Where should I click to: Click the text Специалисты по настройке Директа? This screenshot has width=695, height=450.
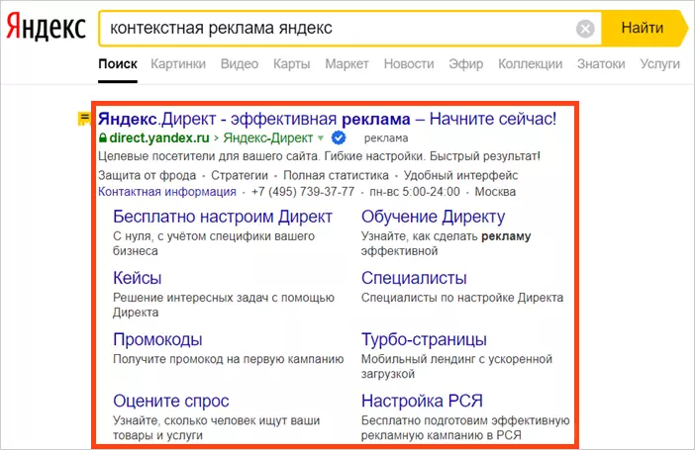pos(462,298)
